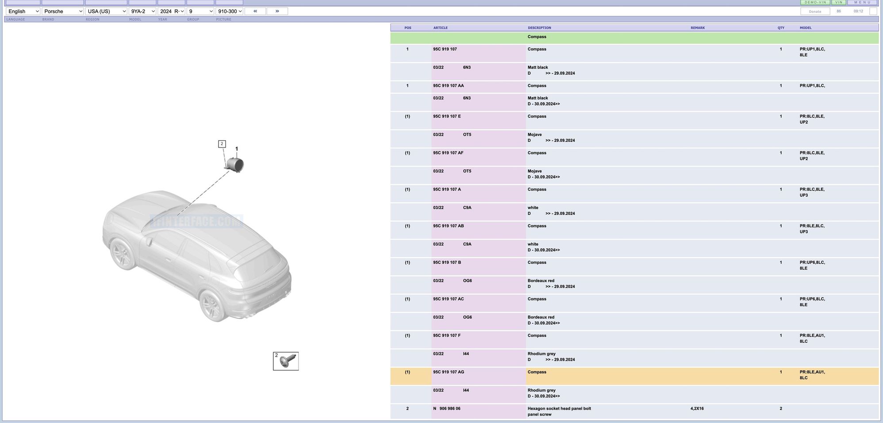Click the screw thumbnail labeled 2
883x423 pixels.
pyautogui.click(x=286, y=361)
